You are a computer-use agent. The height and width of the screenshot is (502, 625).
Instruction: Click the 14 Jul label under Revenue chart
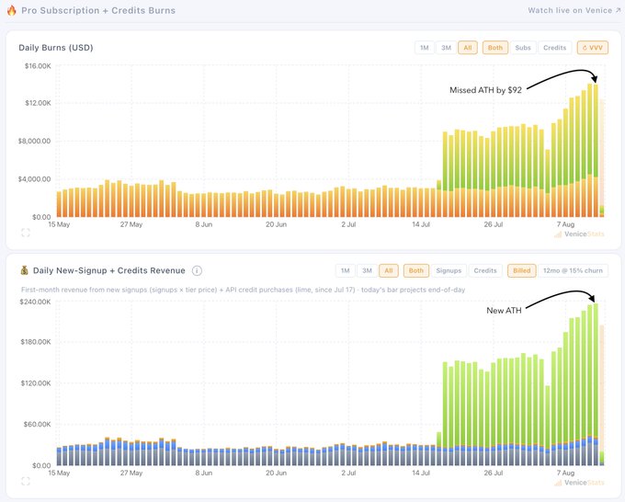pos(421,473)
